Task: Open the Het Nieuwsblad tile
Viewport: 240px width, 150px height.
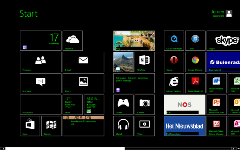Action: [x=184, y=126]
